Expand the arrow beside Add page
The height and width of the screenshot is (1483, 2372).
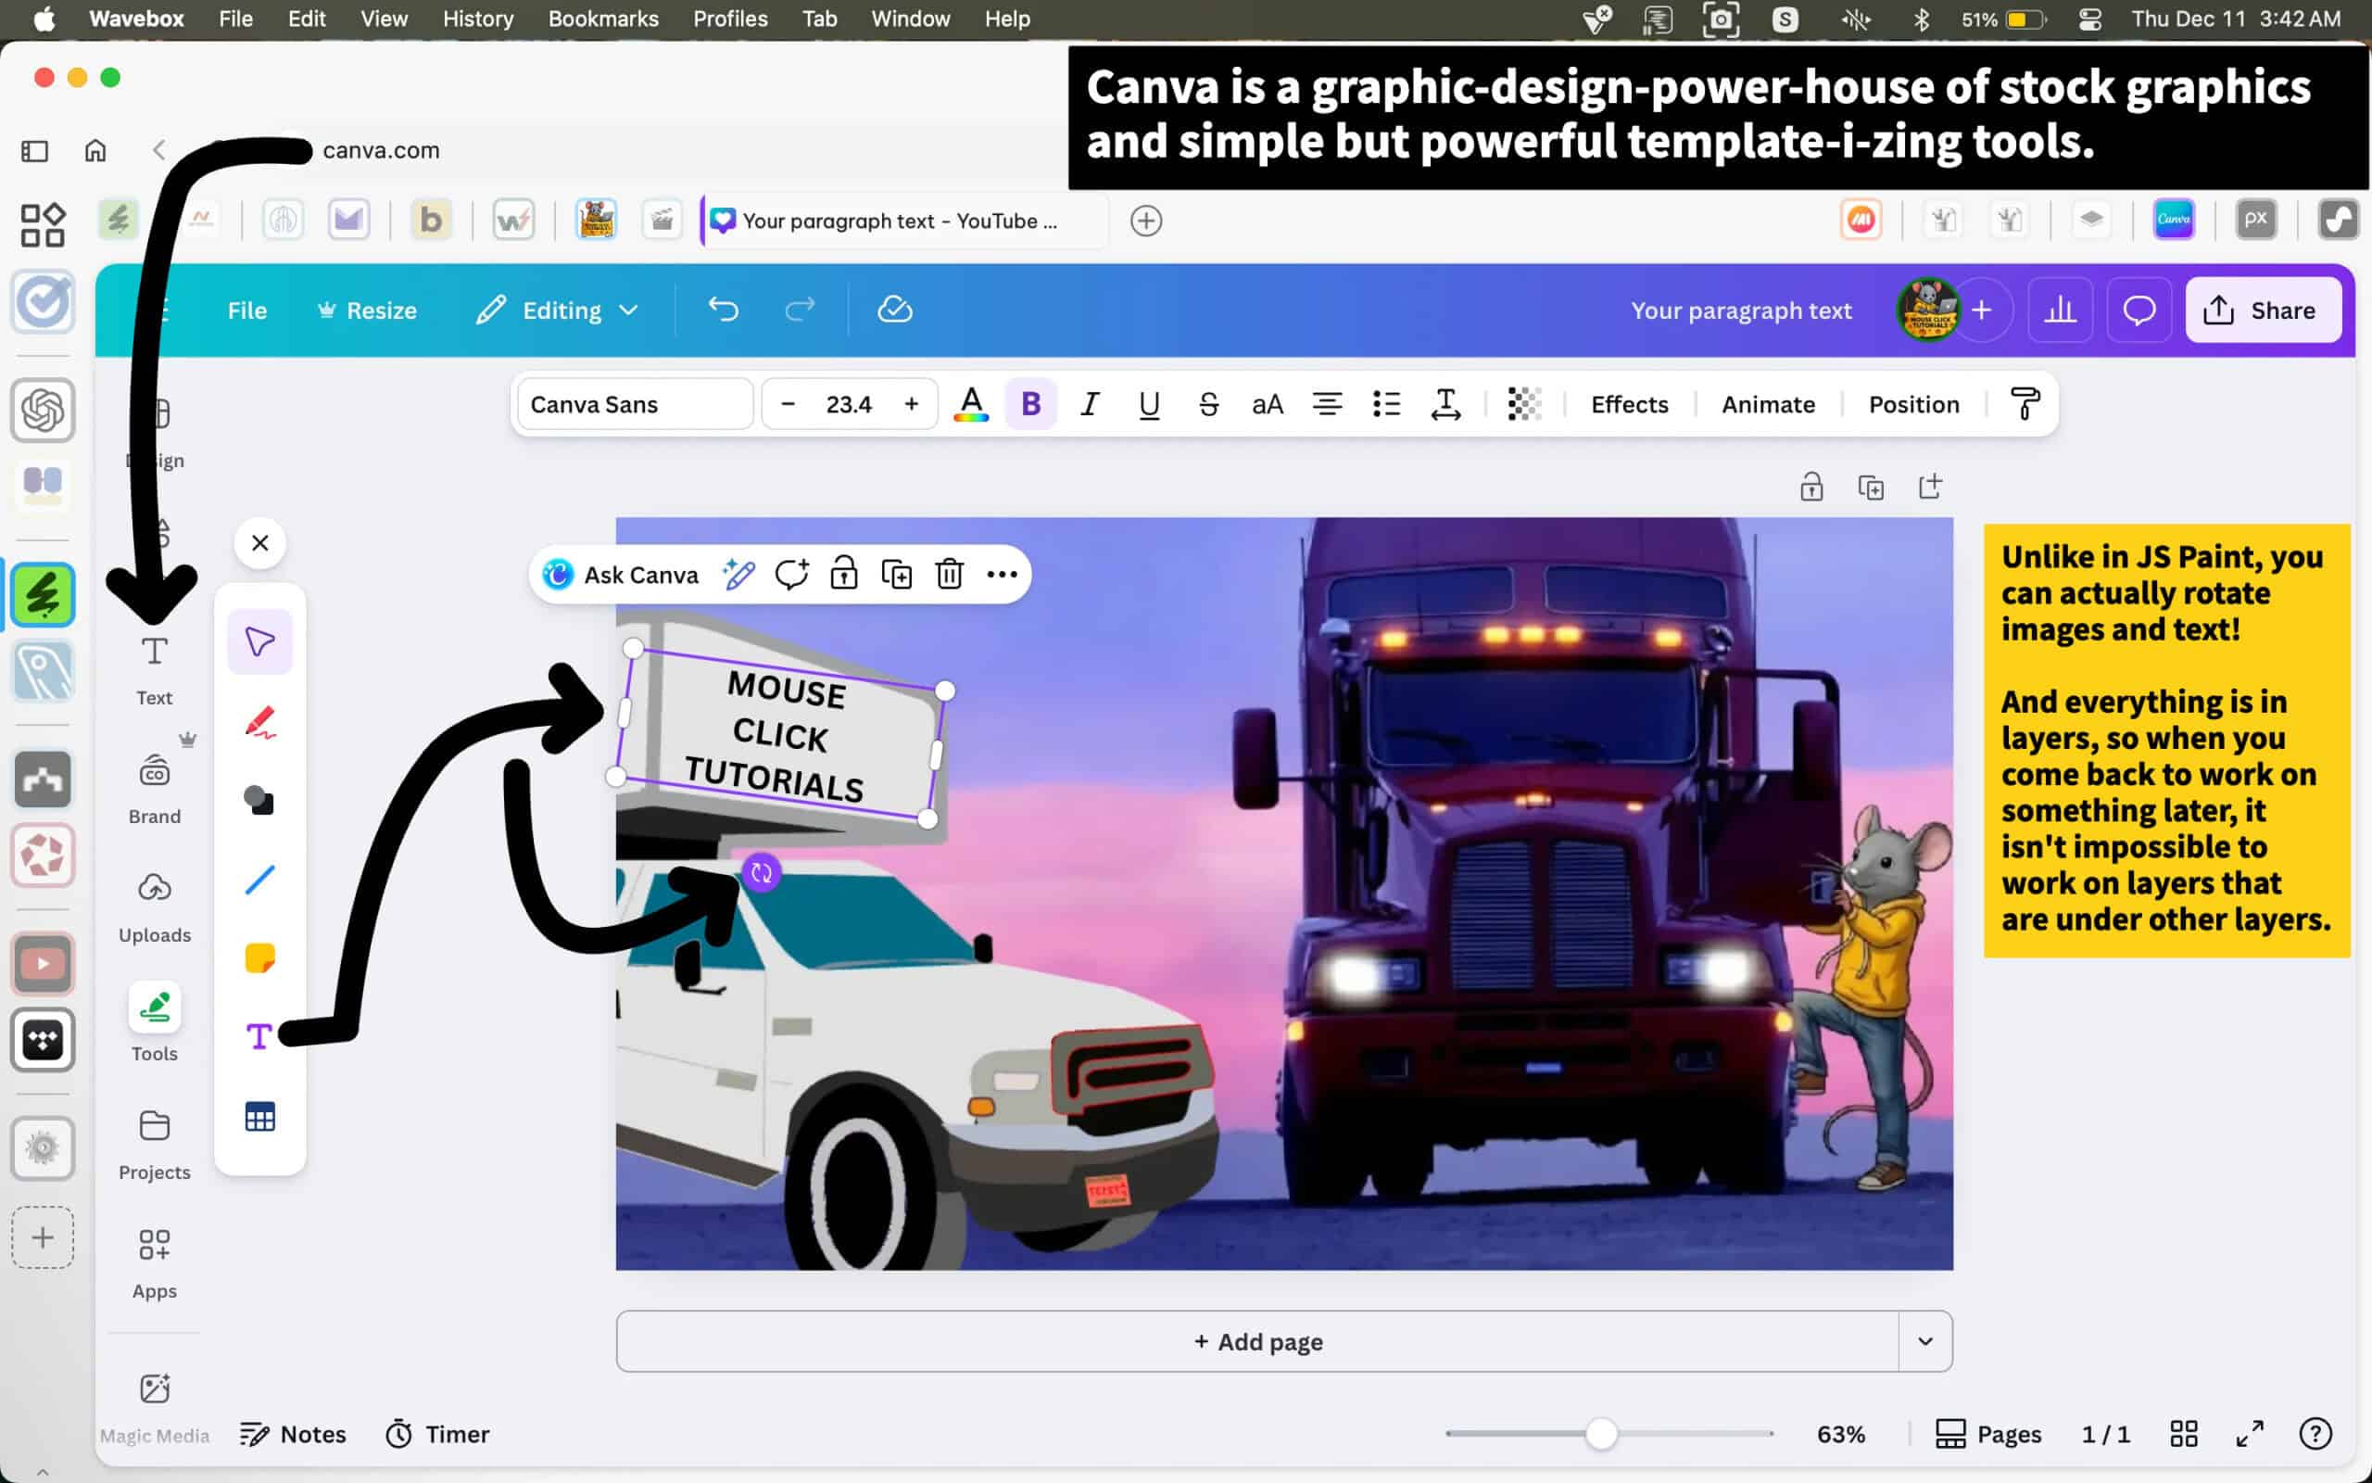[x=1925, y=1341]
